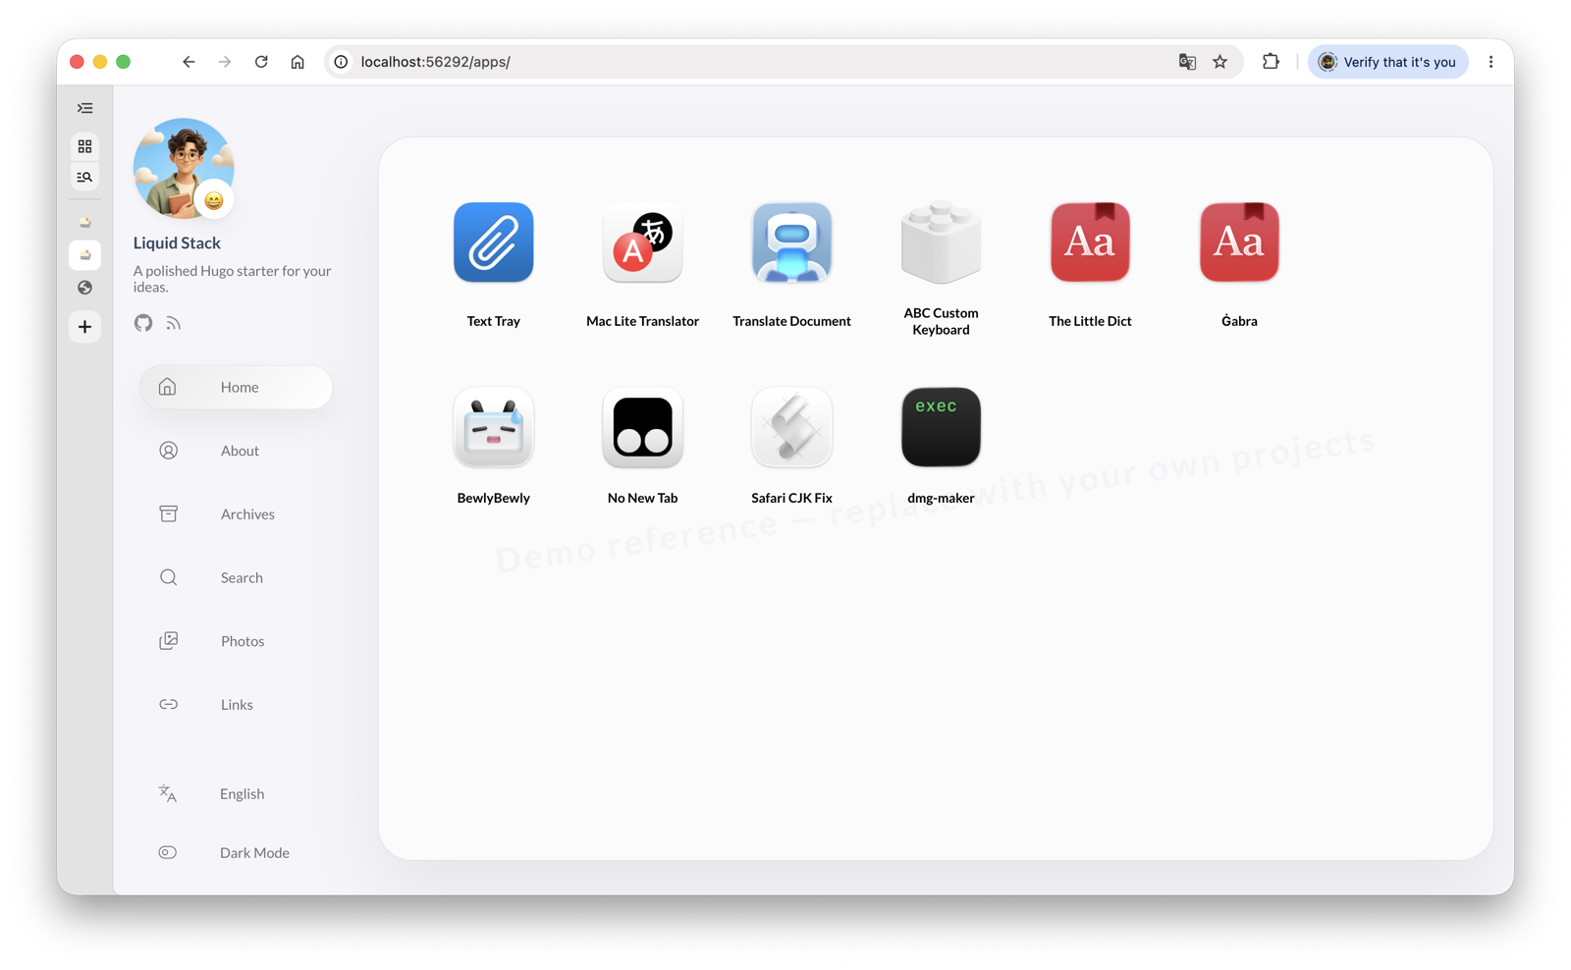Viewport: 1571px width, 970px height.
Task: Open the RSS feed icon
Action: coord(174,323)
